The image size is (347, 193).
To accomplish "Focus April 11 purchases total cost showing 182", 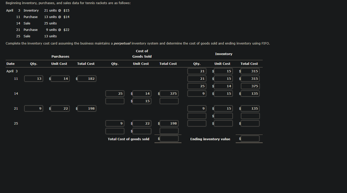I will click(87, 79).
